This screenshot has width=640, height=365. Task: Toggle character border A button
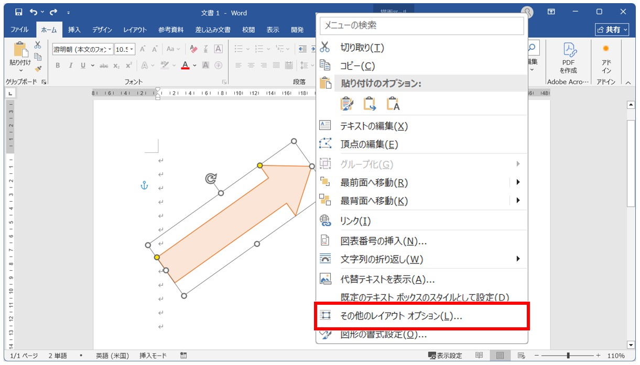pyautogui.click(x=218, y=49)
